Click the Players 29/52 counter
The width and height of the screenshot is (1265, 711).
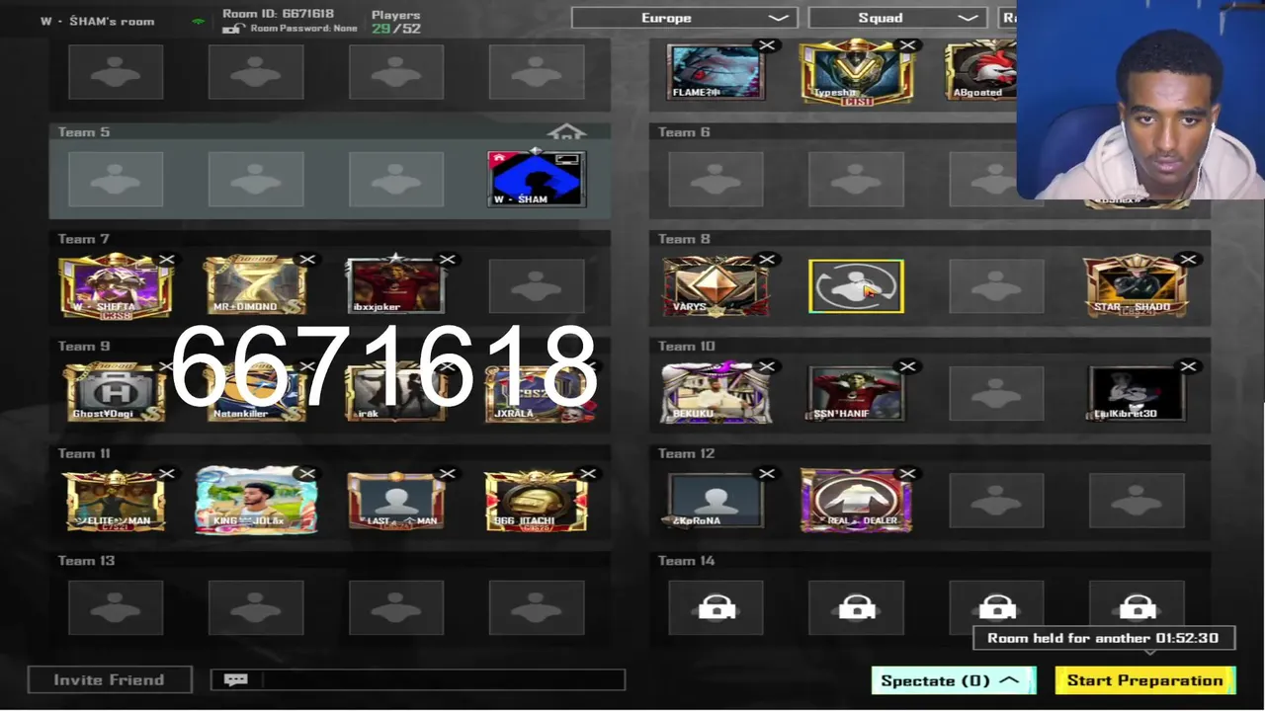[396, 22]
